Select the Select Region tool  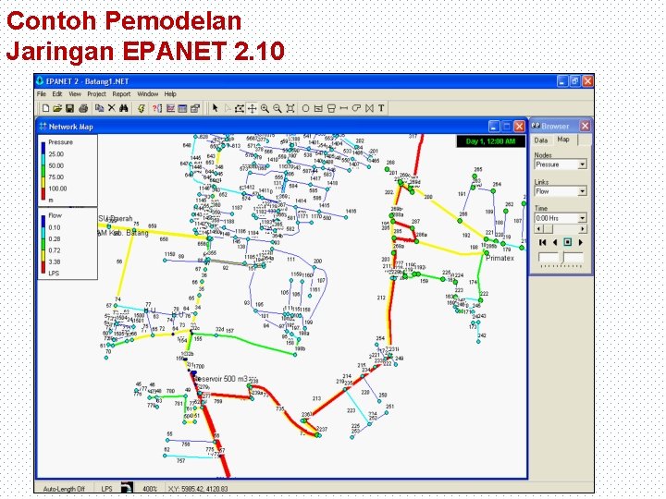coord(240,108)
